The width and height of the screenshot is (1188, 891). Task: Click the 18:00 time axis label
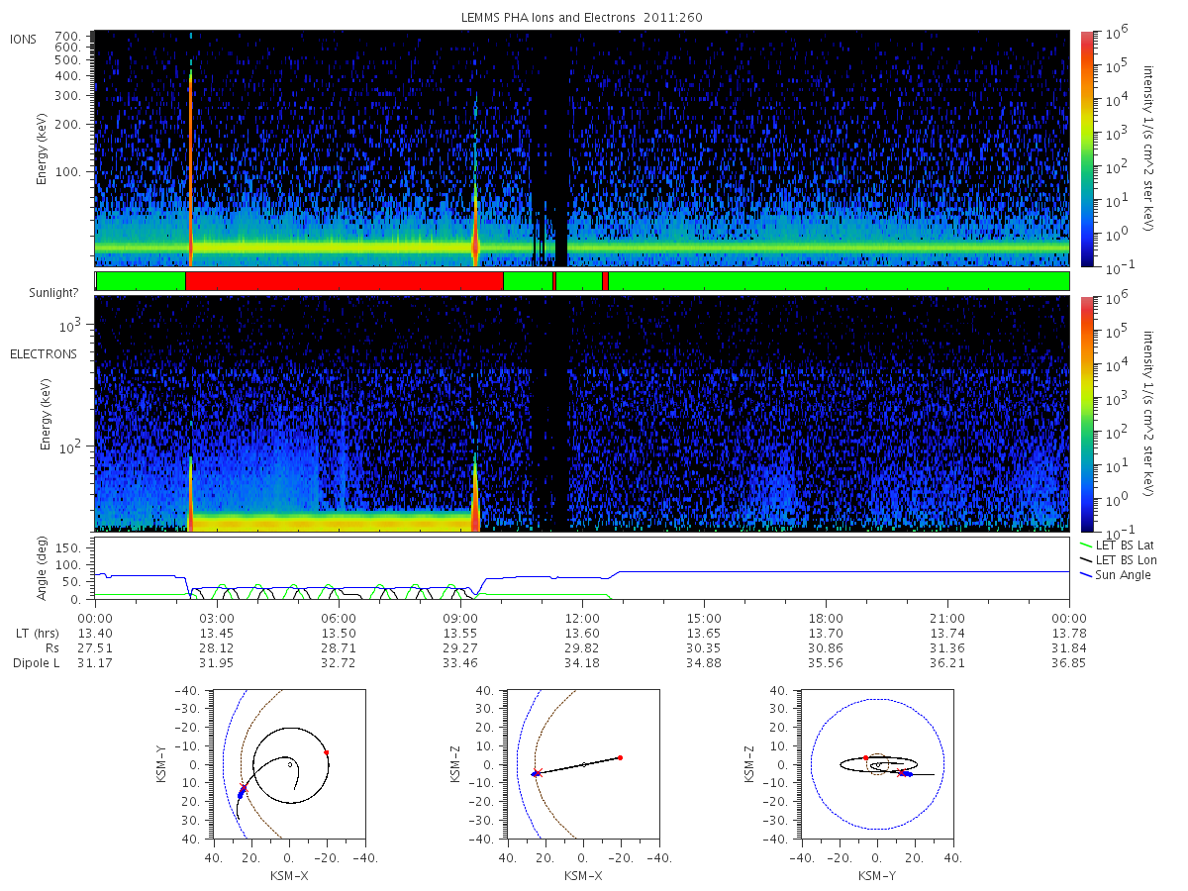coord(826,617)
